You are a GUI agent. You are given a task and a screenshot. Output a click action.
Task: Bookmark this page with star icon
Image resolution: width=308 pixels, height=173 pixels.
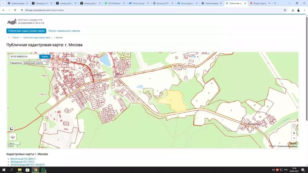(285, 10)
